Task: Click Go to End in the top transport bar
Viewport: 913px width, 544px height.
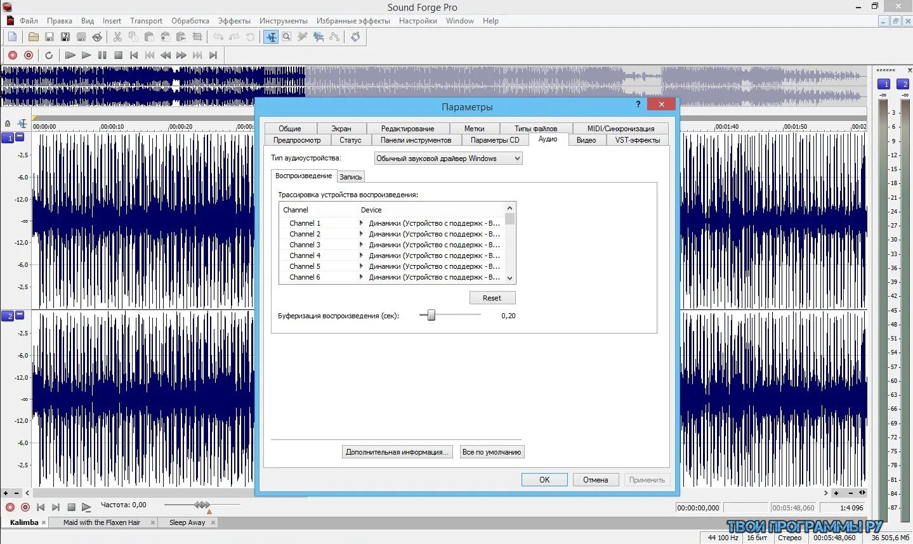Action: [213, 55]
